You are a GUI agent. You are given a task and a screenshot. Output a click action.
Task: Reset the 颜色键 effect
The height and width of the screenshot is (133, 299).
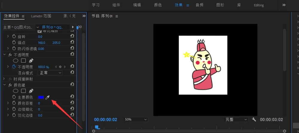pos(72,84)
